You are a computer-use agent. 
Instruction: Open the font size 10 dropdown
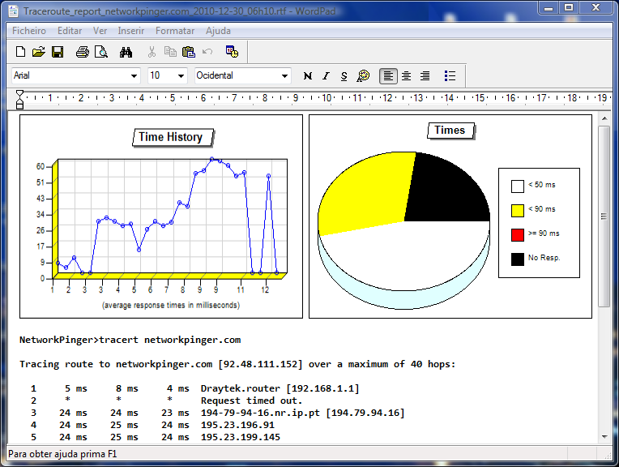coord(181,76)
